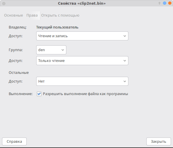Image resolution: width=173 pixels, height=148 pixels.
Task: Click the blue maximize circle icon
Action: pyautogui.click(x=165, y=3)
